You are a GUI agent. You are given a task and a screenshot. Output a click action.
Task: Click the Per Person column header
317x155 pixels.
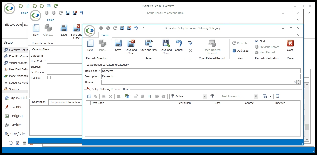pyautogui.click(x=195, y=103)
